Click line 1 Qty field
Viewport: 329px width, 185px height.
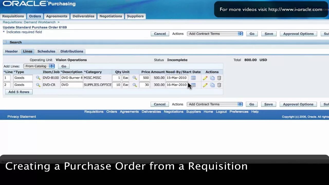click(x=117, y=78)
